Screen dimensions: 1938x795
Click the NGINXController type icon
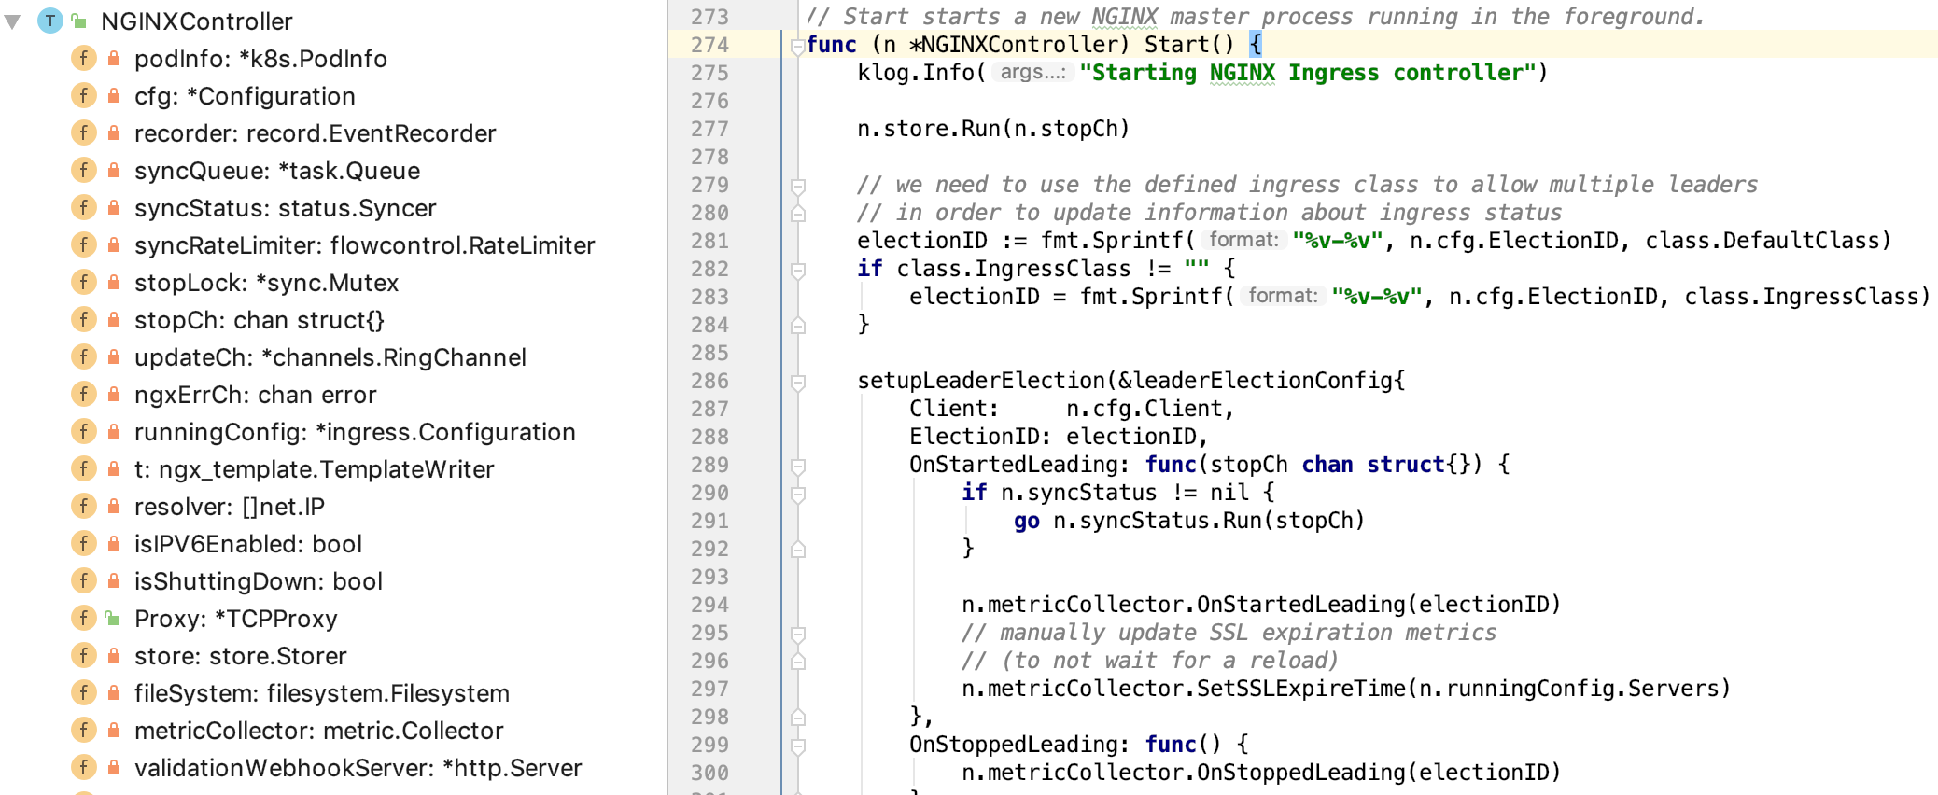(x=49, y=21)
